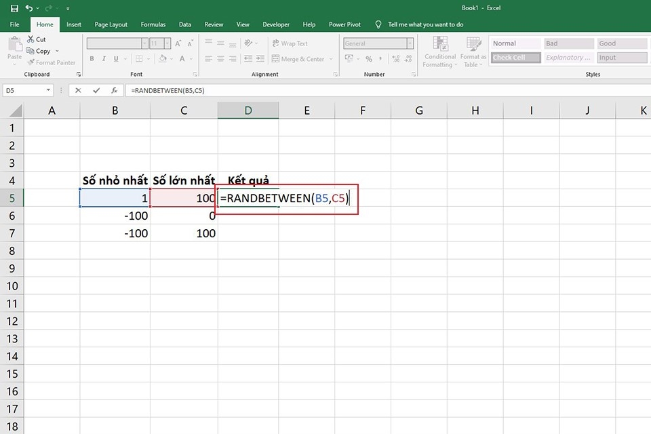Switch to the Formulas ribbon tab
This screenshot has width=651, height=434.
coord(153,24)
